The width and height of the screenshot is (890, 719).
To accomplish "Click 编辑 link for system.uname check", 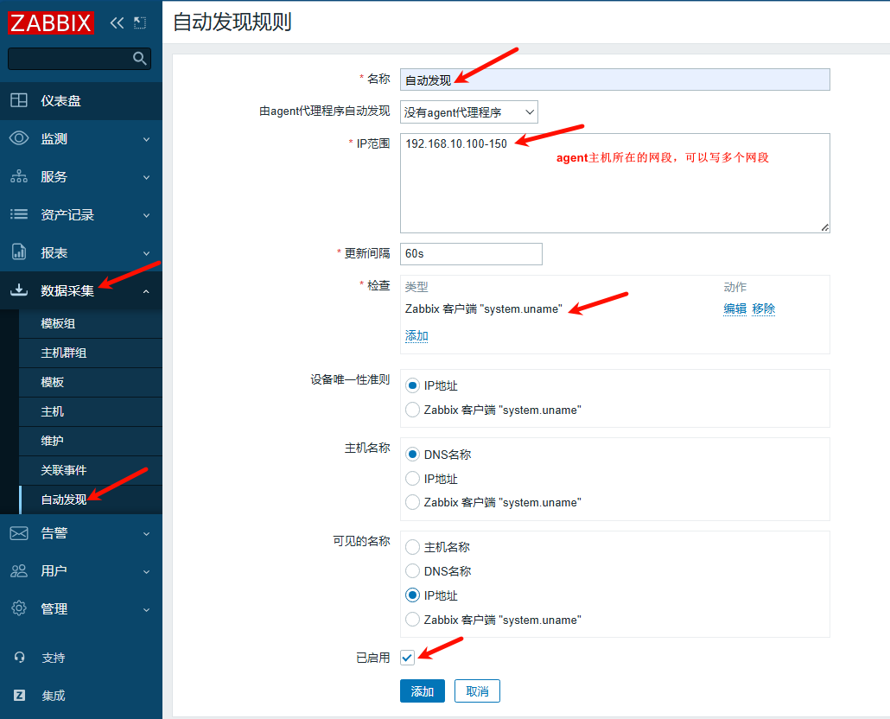I will point(735,309).
